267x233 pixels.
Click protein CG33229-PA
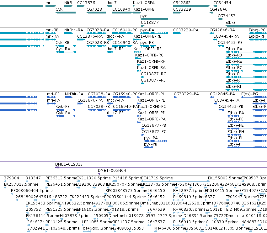pyautogui.click(x=186, y=94)
